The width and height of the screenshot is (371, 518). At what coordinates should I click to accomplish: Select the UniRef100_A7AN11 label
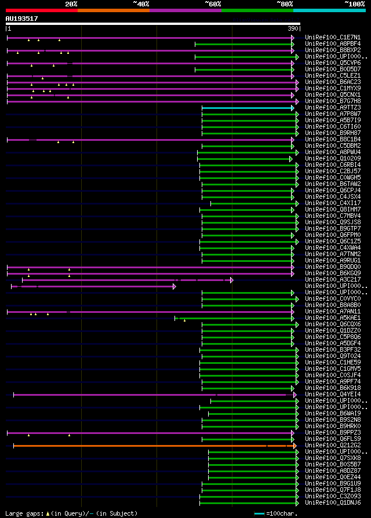coord(333,311)
